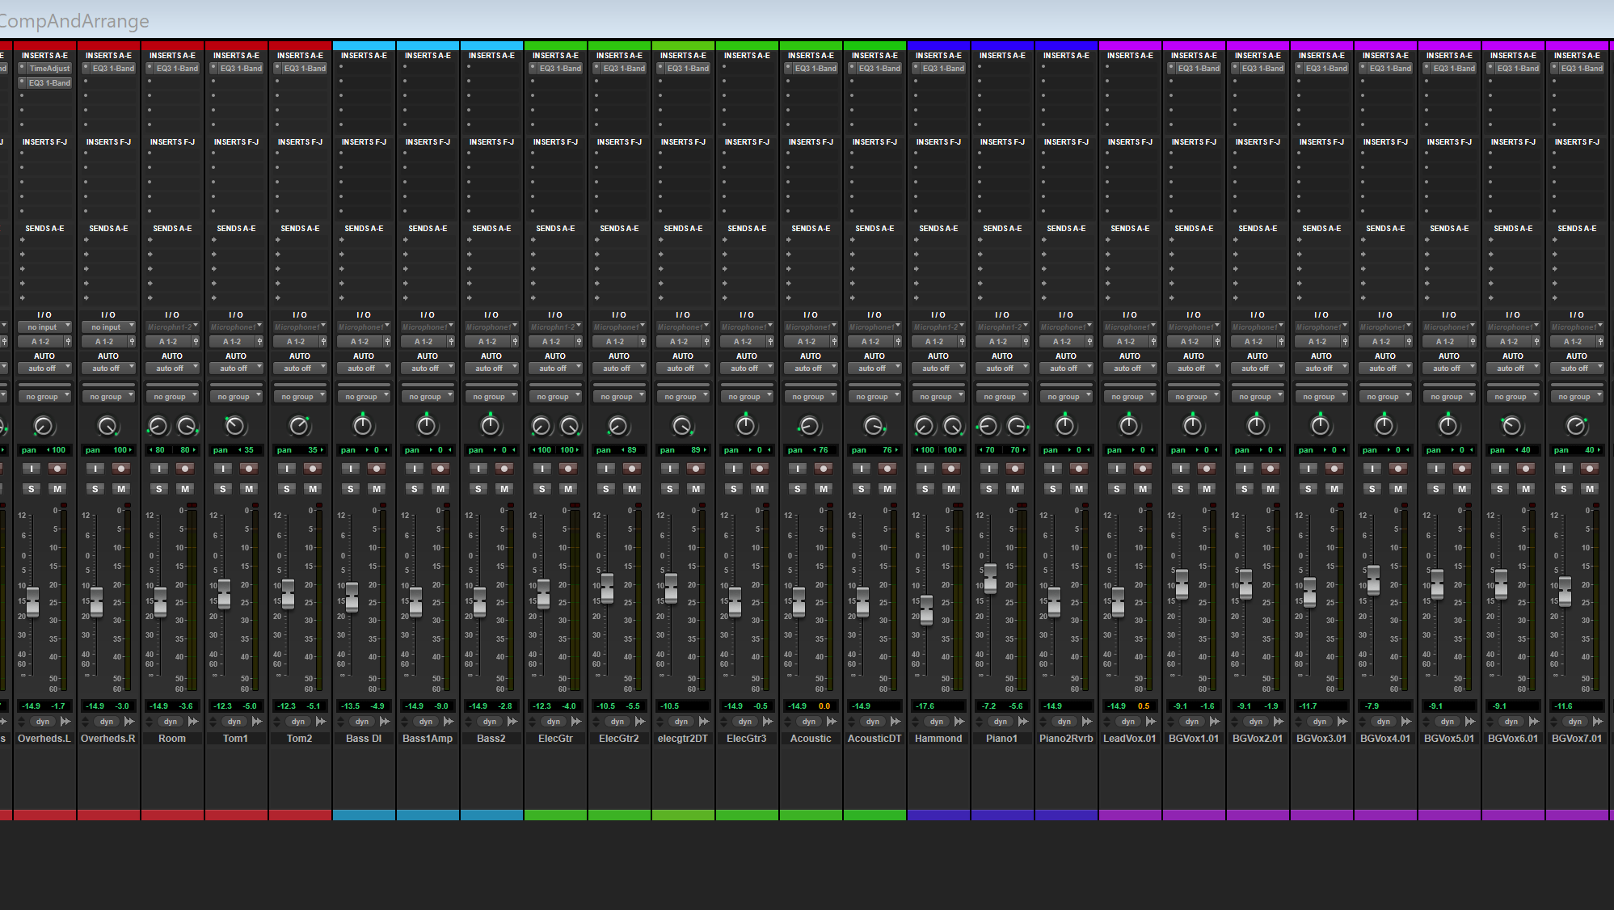This screenshot has height=910, width=1614.
Task: Select the BGVox3.01 track name
Action: pyautogui.click(x=1321, y=739)
